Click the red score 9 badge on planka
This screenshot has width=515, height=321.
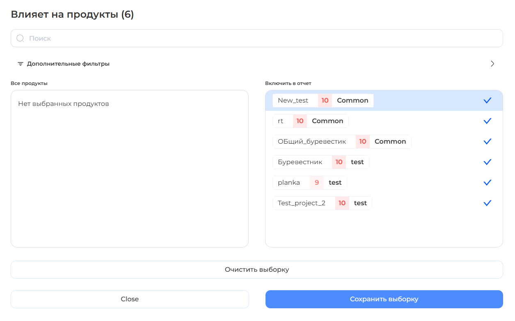[317, 183]
